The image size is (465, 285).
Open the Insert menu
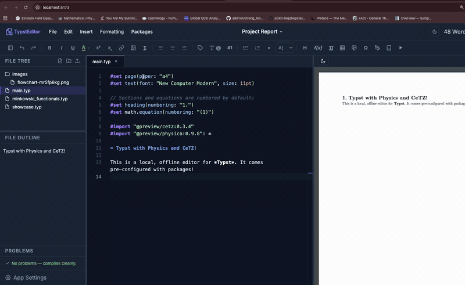[x=86, y=32]
